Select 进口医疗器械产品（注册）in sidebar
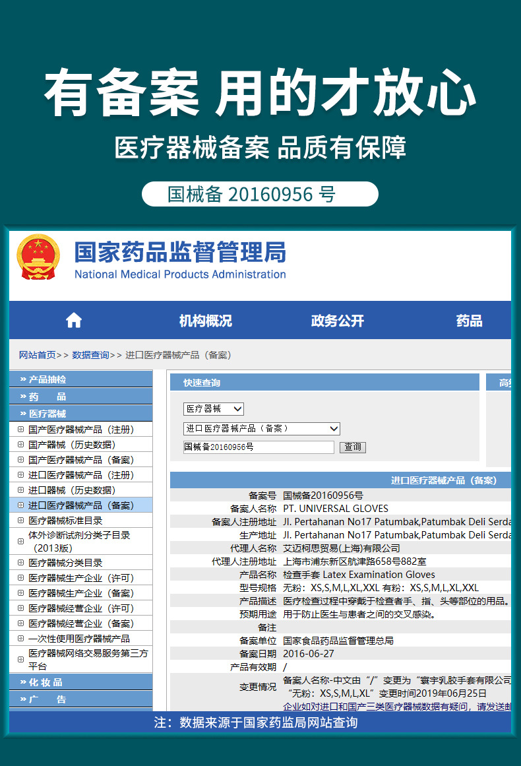Image resolution: width=521 pixels, height=766 pixels. coord(81,475)
